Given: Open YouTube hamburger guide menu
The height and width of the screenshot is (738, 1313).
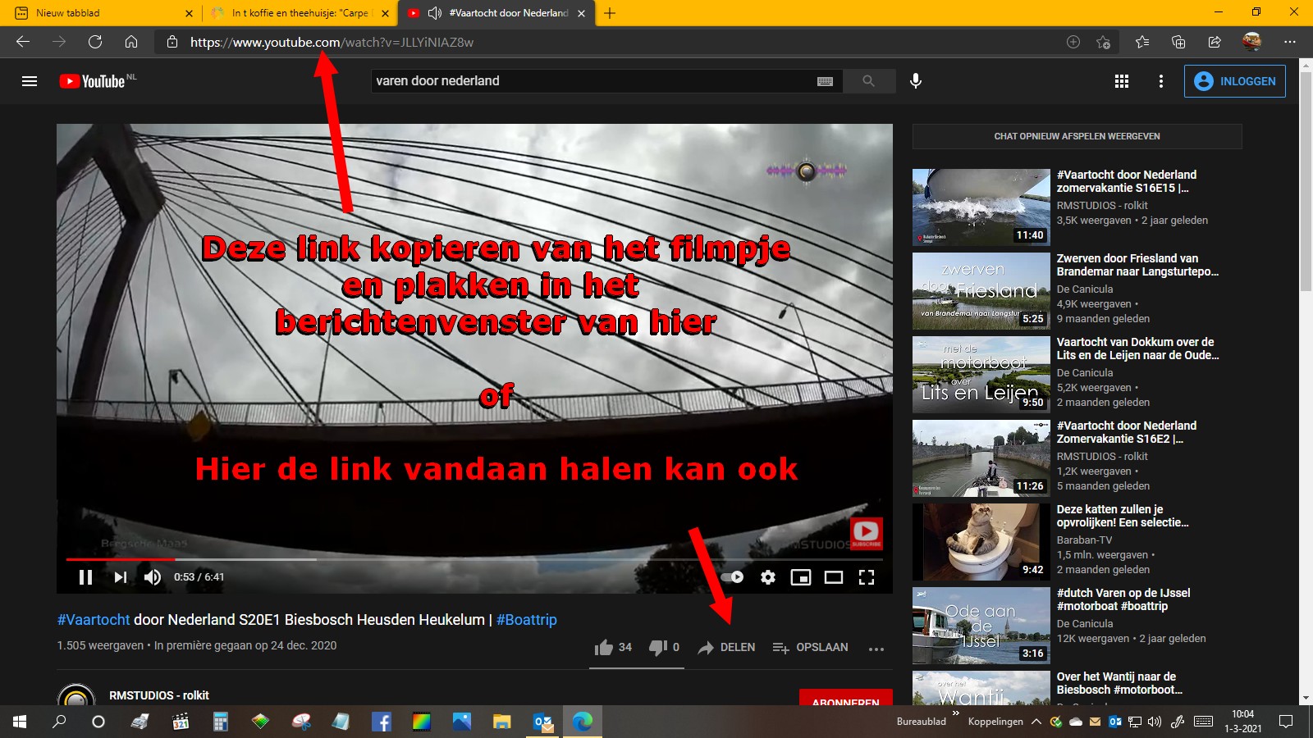Looking at the screenshot, I should [30, 81].
